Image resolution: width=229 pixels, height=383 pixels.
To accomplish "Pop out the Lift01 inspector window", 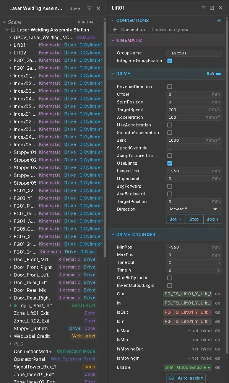I will pyautogui.click(x=212, y=8).
